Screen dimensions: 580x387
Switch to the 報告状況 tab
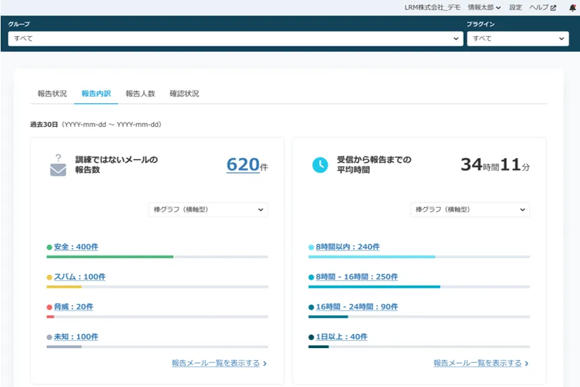52,93
